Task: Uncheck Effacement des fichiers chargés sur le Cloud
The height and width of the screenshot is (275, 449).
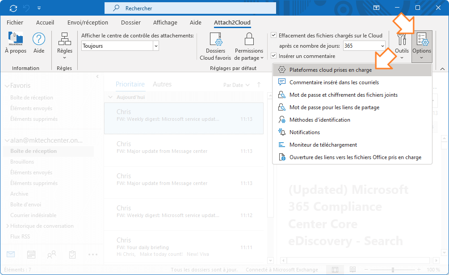Action: [x=274, y=35]
